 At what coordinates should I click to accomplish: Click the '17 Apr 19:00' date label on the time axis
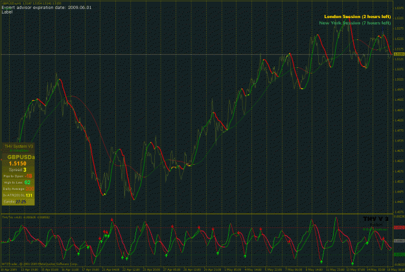(x=91, y=269)
